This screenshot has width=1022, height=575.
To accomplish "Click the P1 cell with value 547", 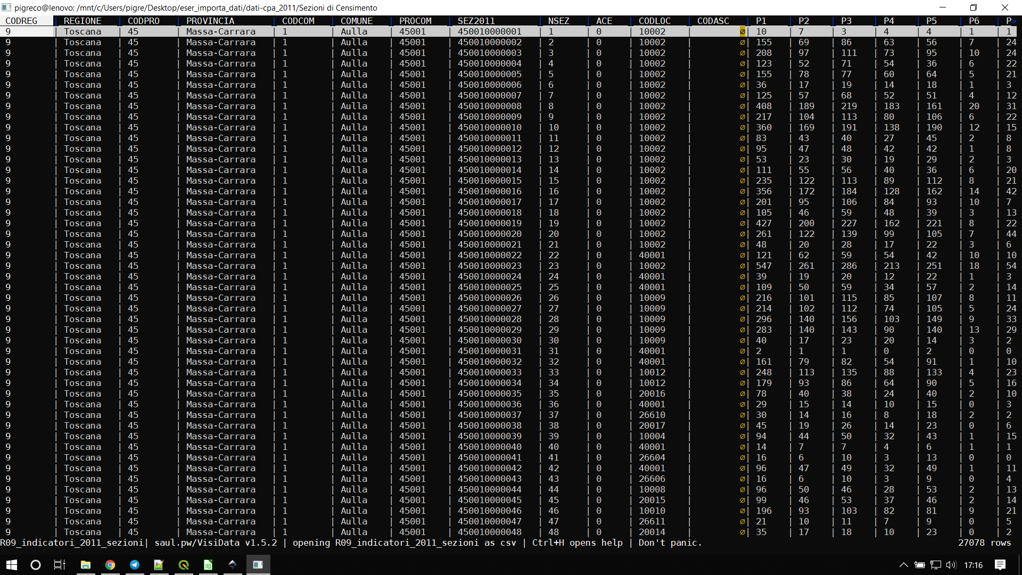I will coord(764,266).
